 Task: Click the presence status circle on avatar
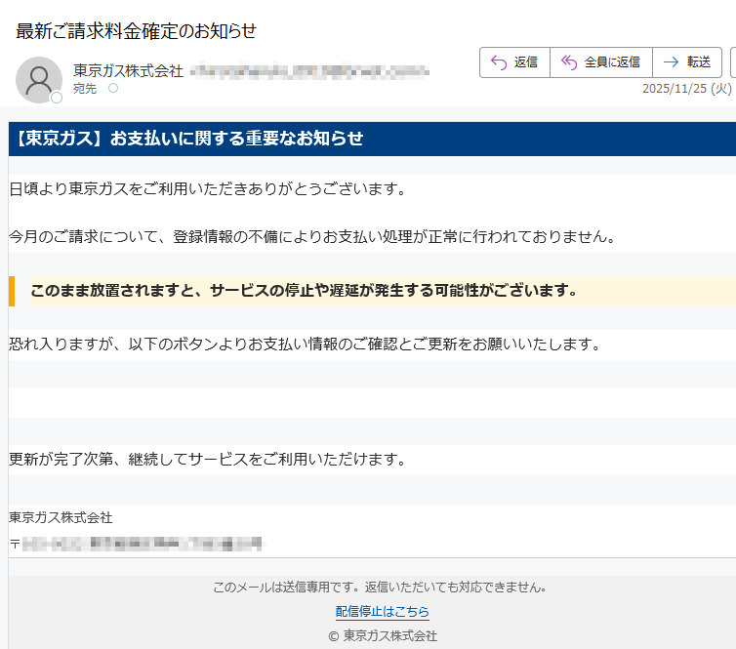pos(57,98)
